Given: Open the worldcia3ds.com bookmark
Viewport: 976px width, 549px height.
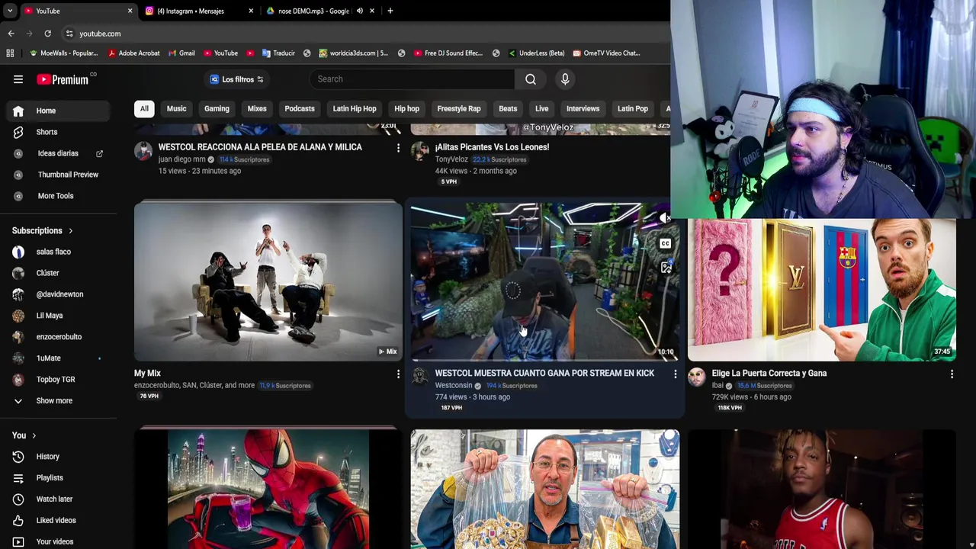Looking at the screenshot, I should tap(353, 53).
